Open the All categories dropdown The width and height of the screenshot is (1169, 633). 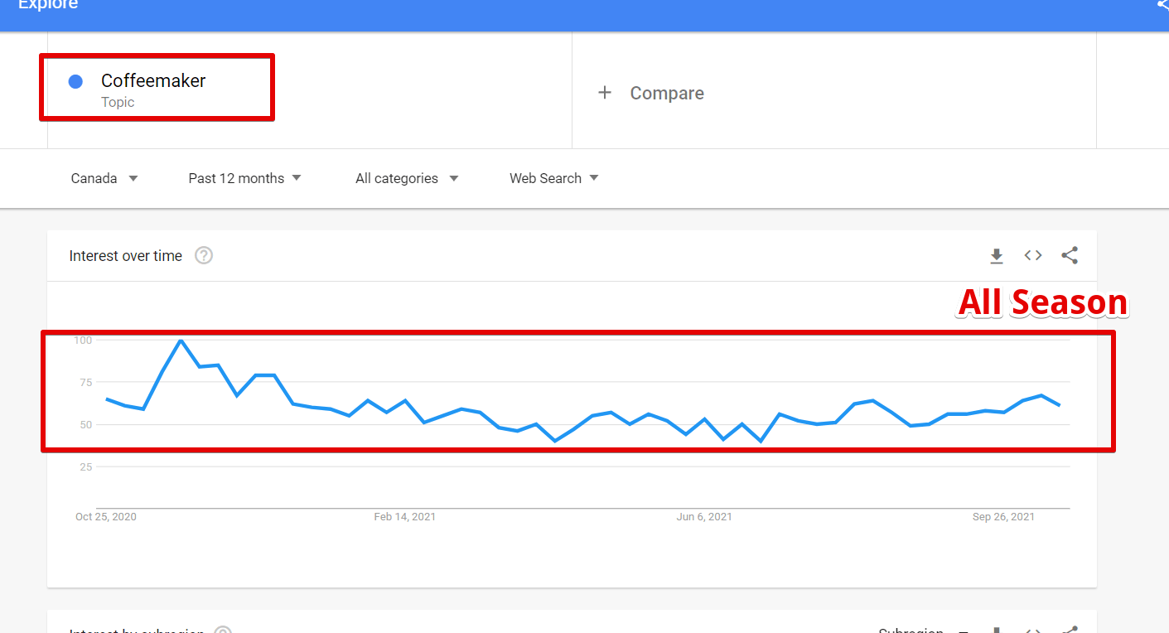[407, 178]
